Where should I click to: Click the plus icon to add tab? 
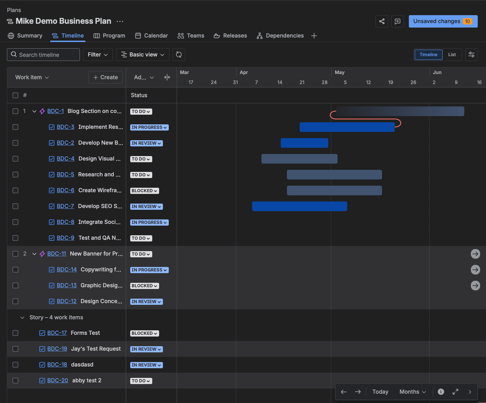[x=314, y=36]
